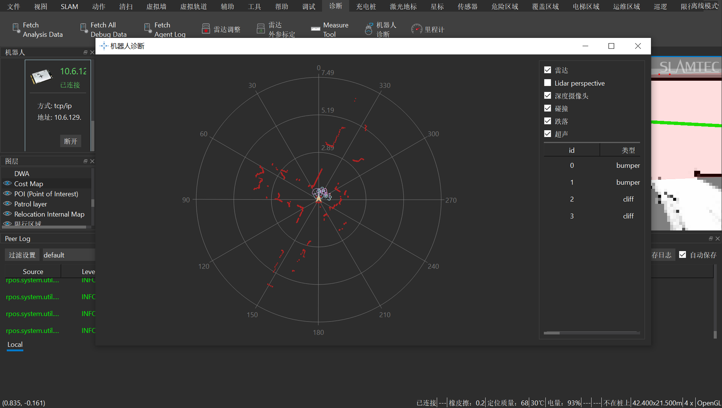Click the Fetch Agent Log icon

[x=148, y=29]
